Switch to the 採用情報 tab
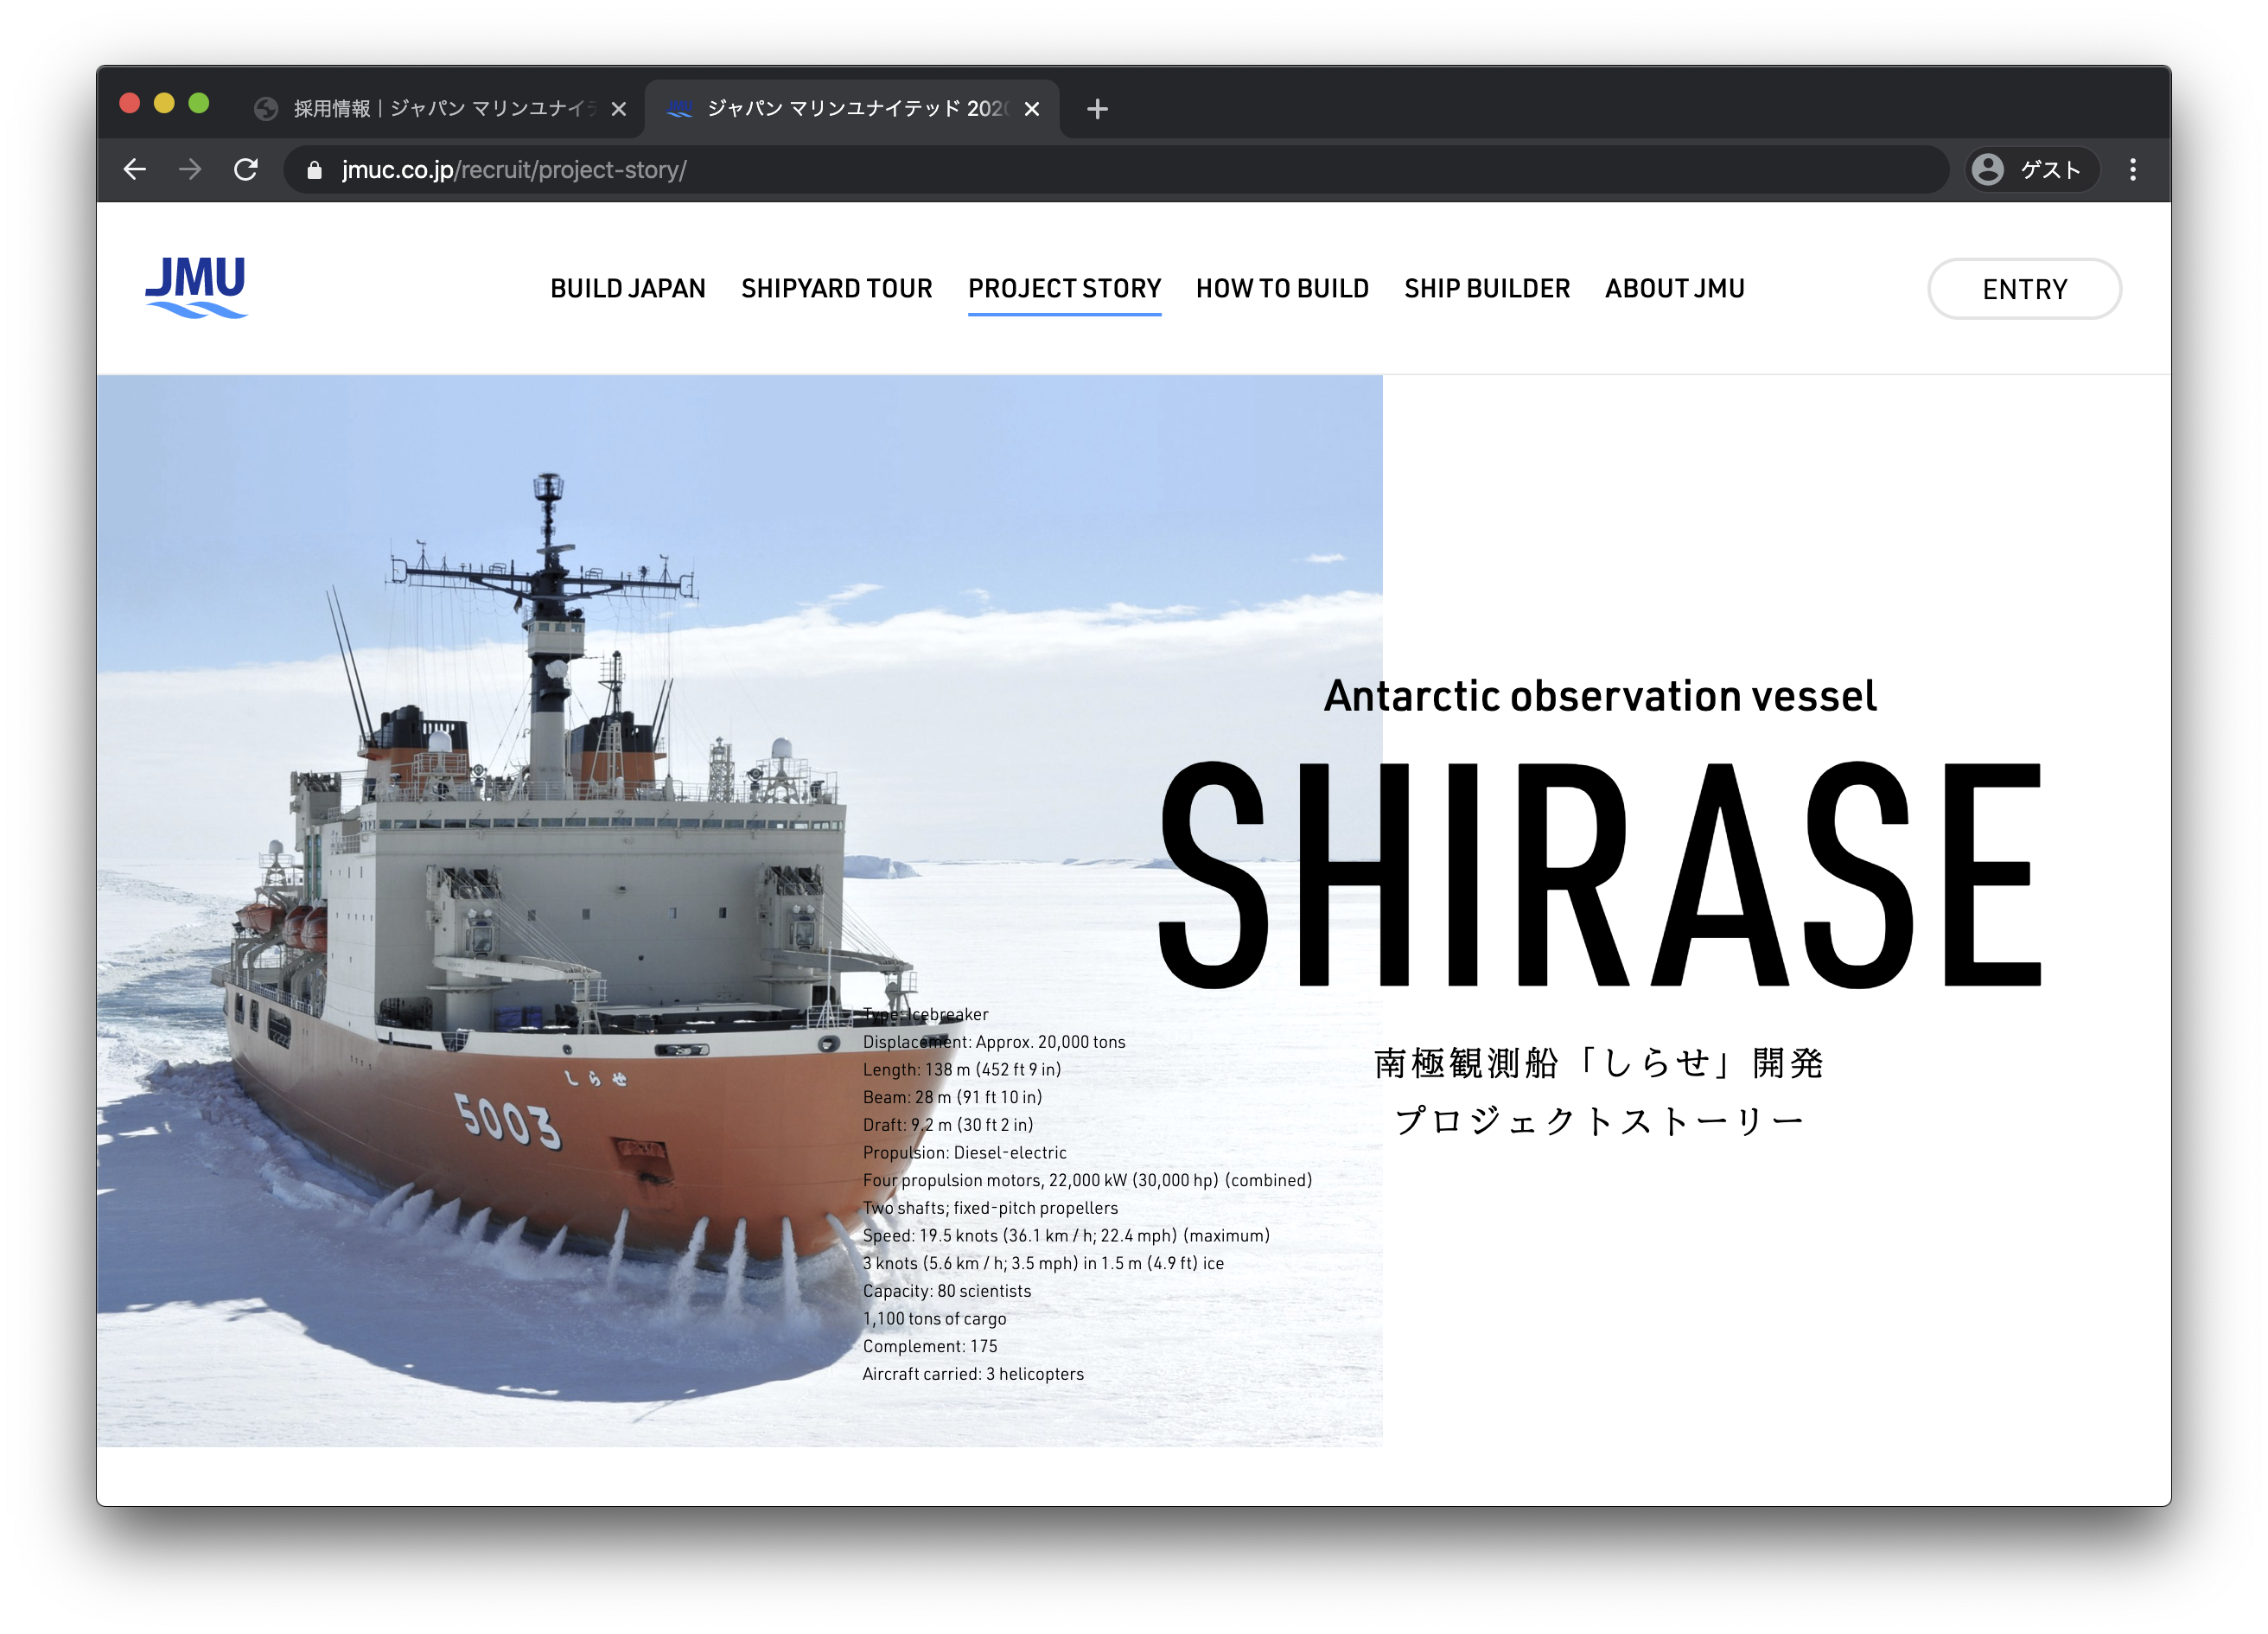2268x1634 pixels. pyautogui.click(x=440, y=109)
